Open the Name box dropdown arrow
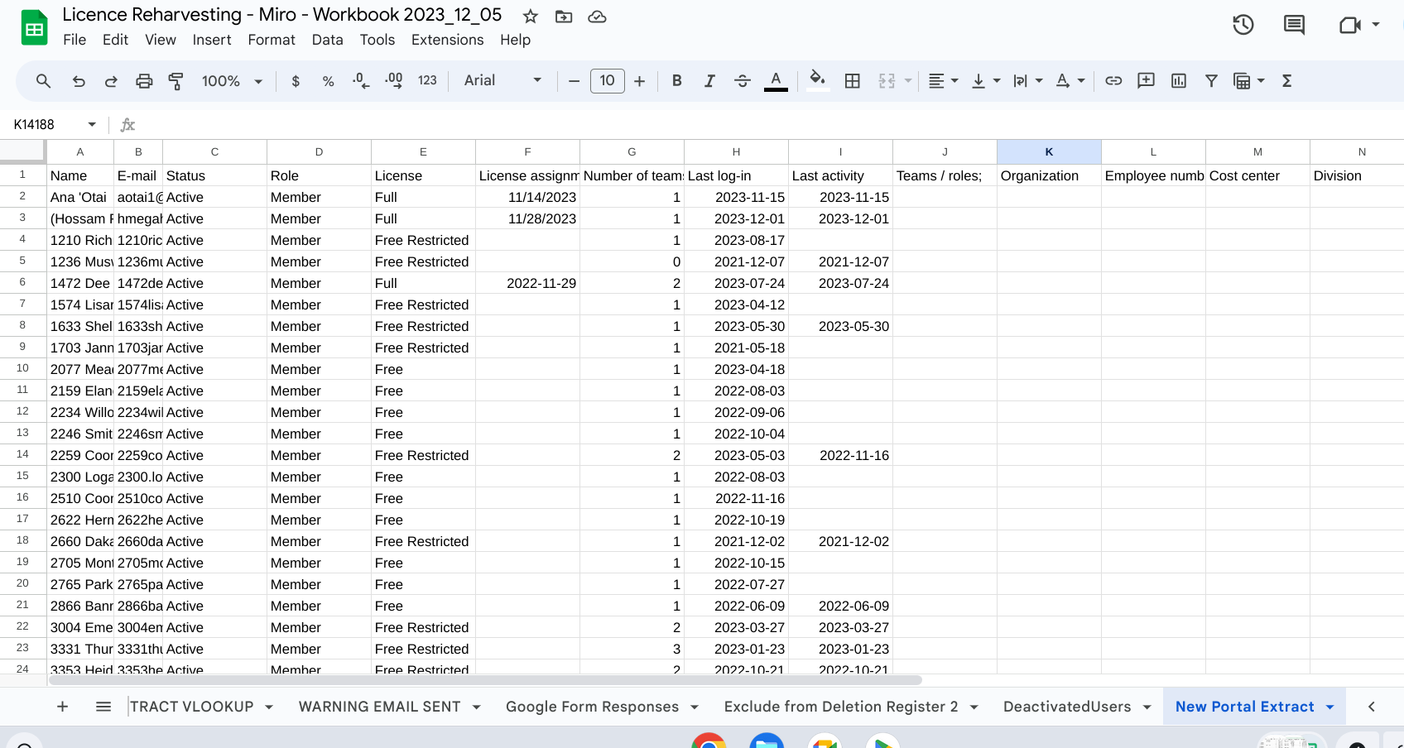This screenshot has width=1404, height=748. coord(92,125)
